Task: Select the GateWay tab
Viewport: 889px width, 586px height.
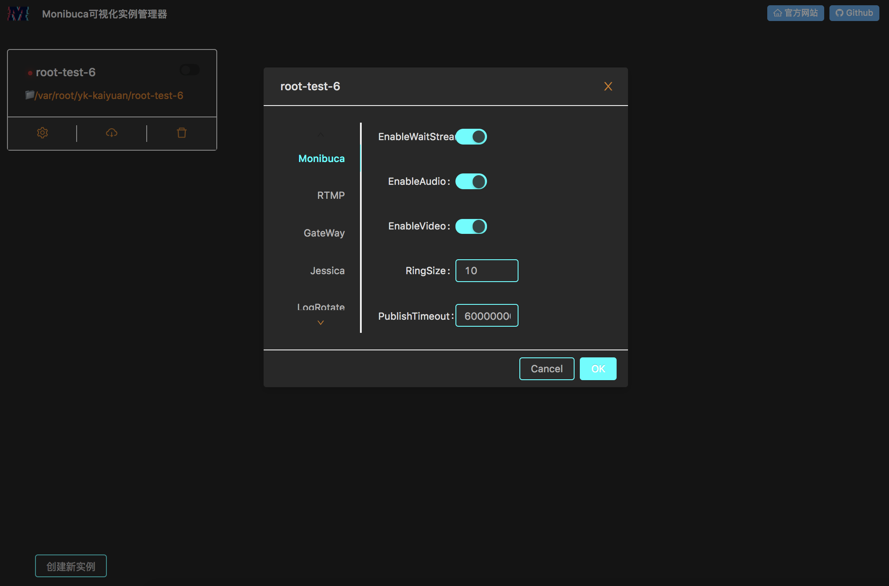Action: point(324,233)
